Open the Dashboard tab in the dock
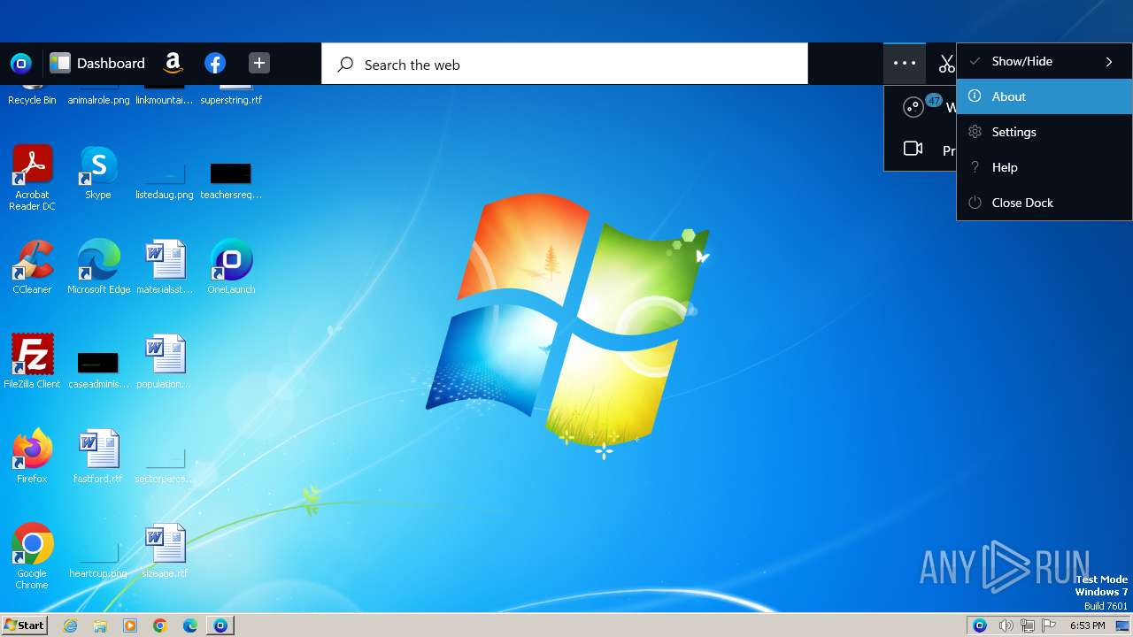Image resolution: width=1133 pixels, height=637 pixels. click(97, 63)
